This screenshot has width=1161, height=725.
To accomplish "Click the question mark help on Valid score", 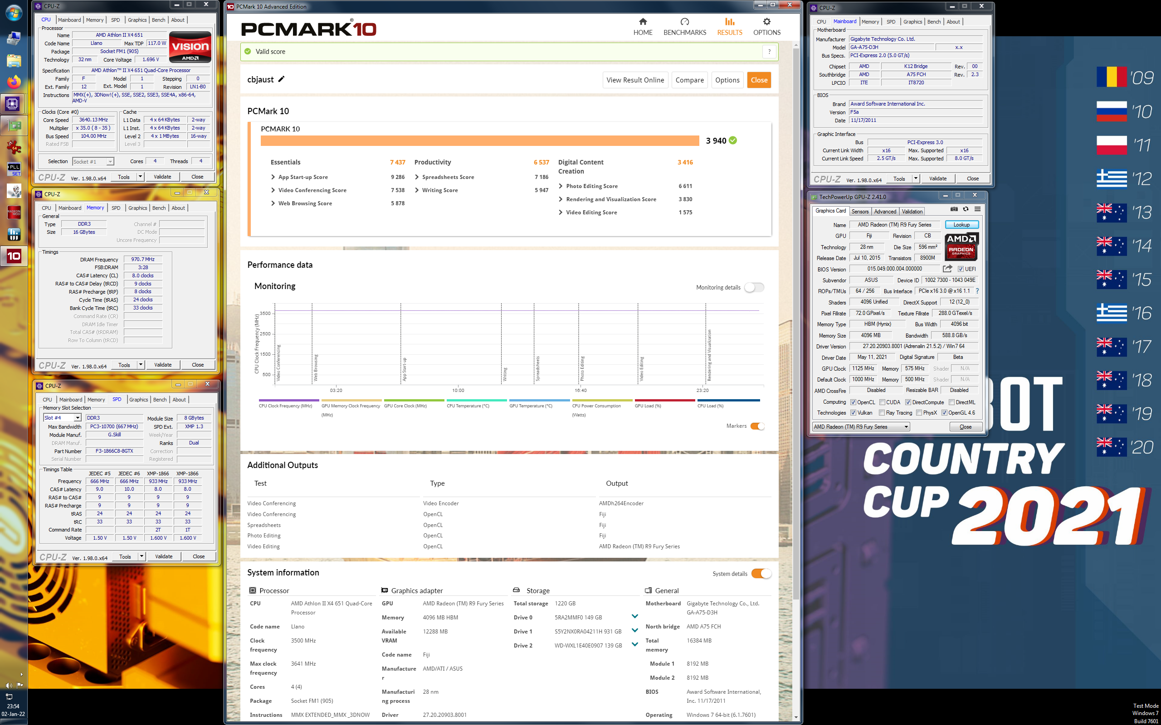I will pyautogui.click(x=769, y=52).
